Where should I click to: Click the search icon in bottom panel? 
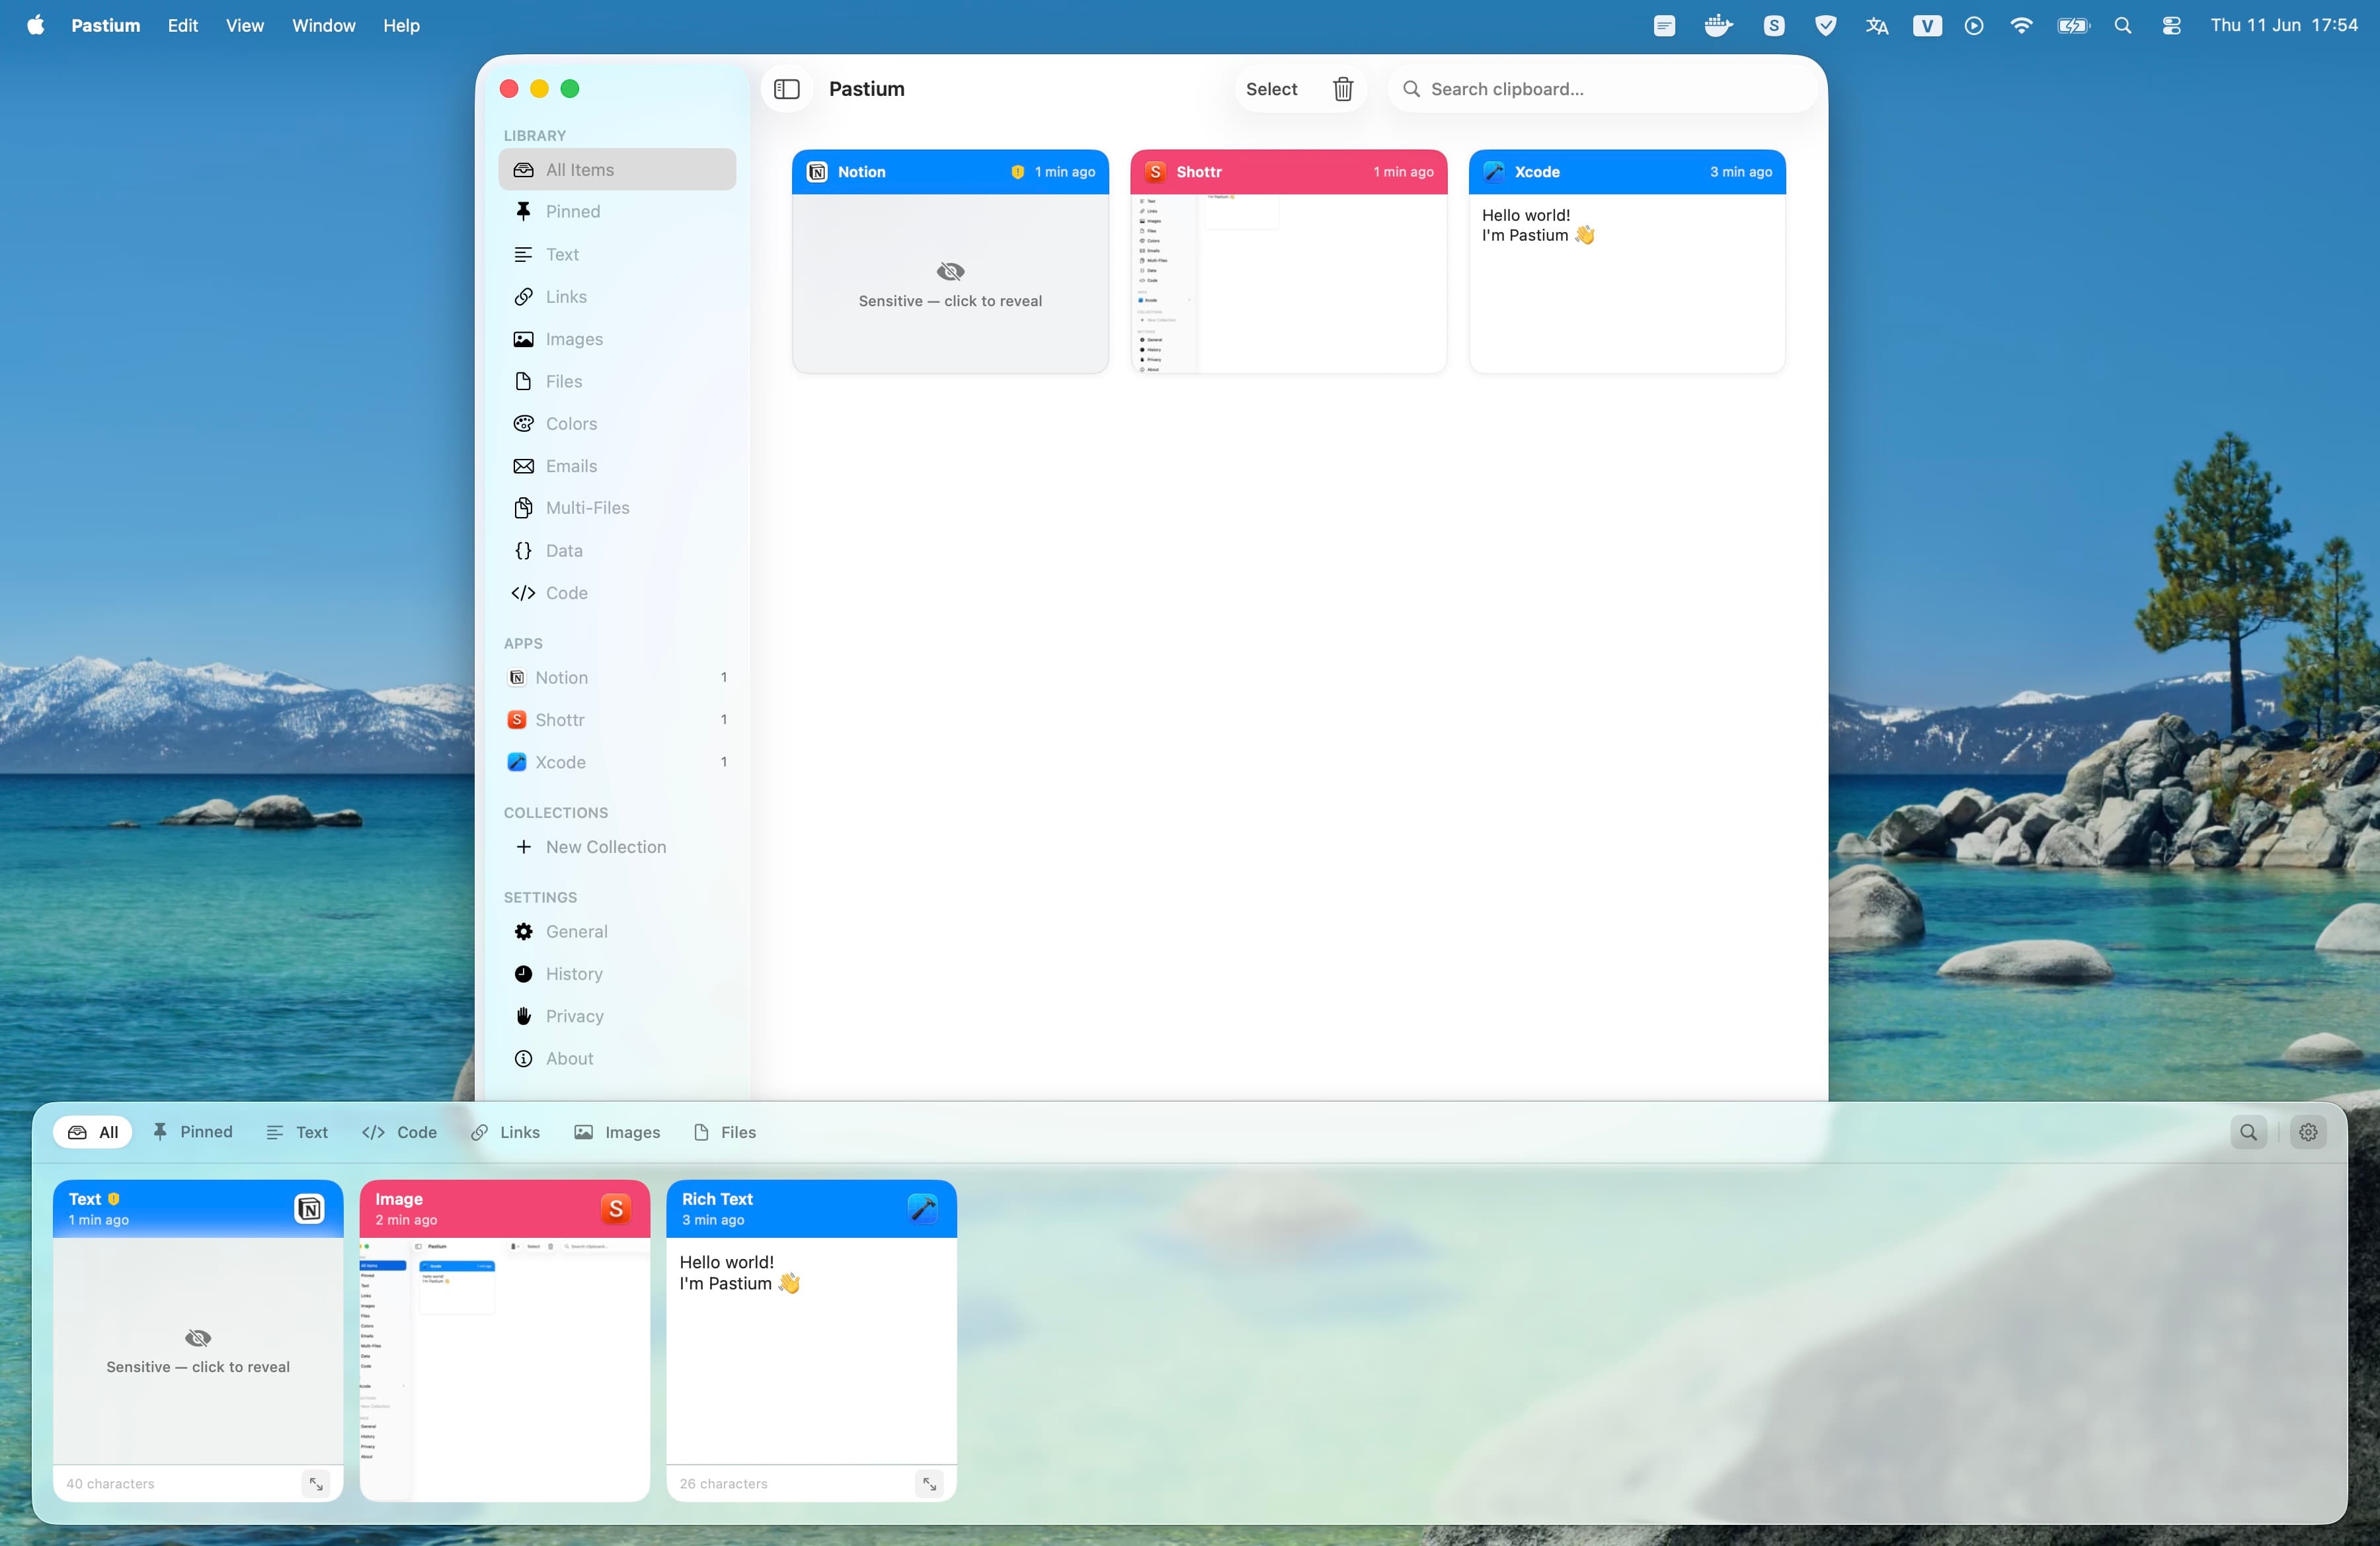(2248, 1132)
